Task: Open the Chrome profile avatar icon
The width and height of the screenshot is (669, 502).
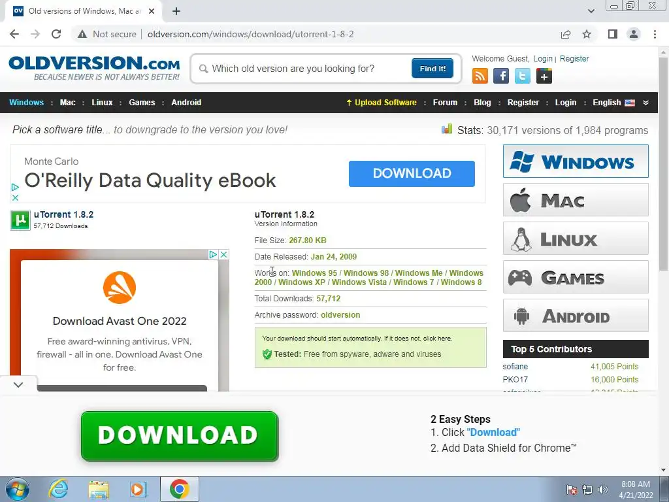Action: [x=634, y=34]
